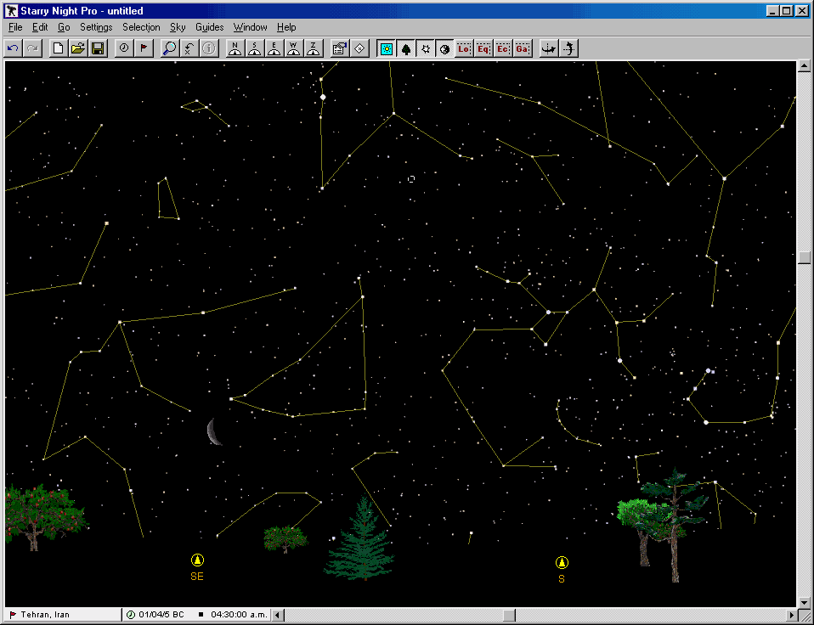The image size is (814, 625).
Task: Toggle the star outline icon
Action: [426, 48]
